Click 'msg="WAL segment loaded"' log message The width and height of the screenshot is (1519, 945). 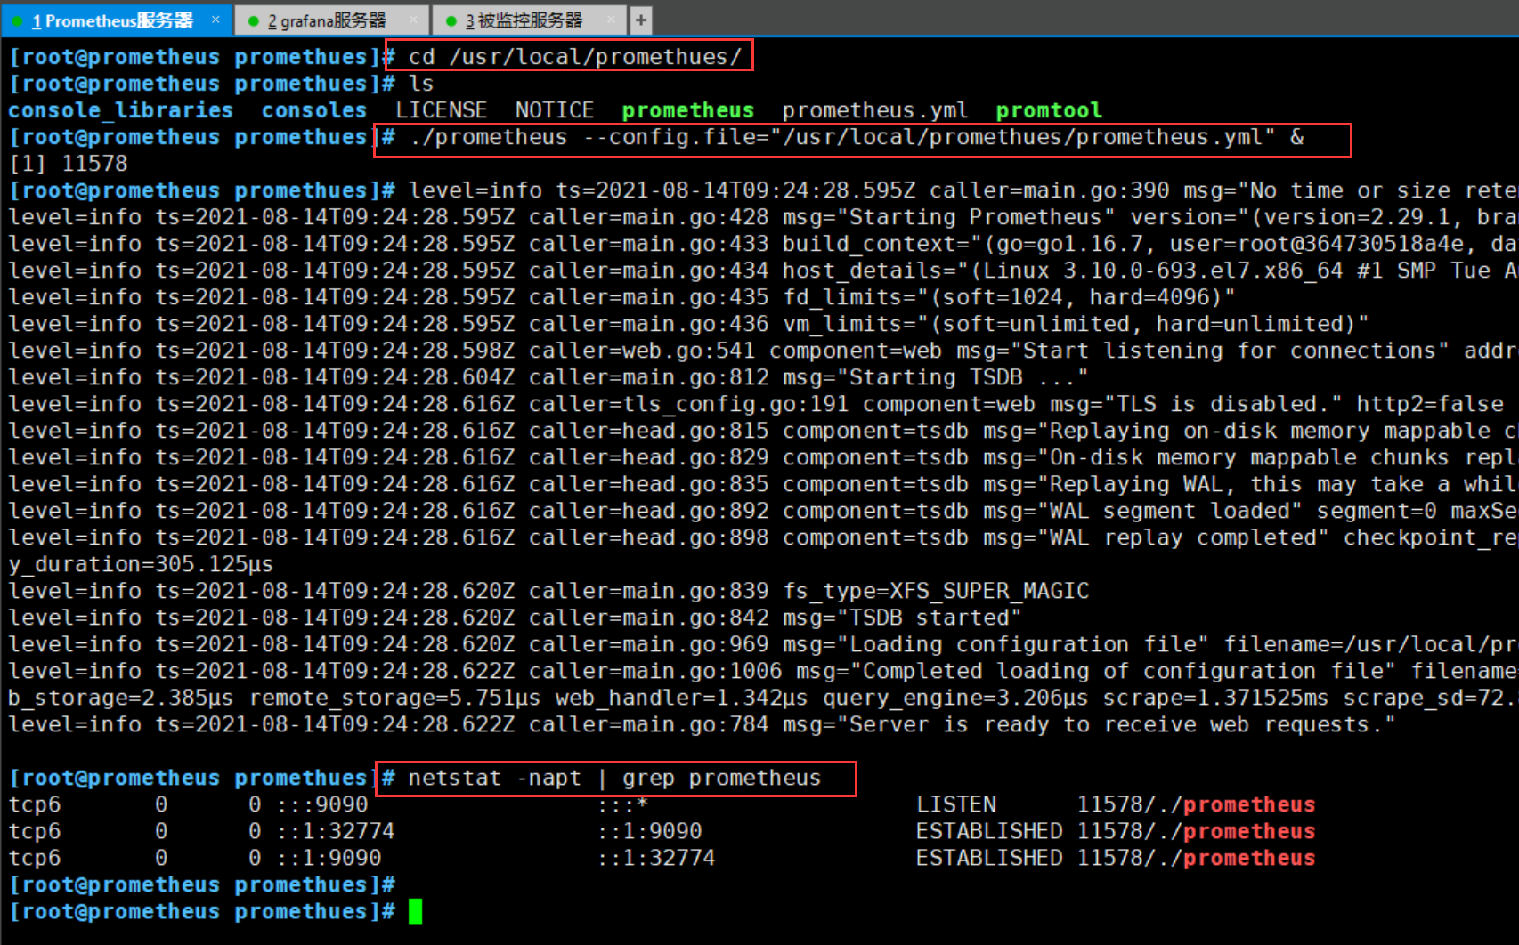point(1142,511)
